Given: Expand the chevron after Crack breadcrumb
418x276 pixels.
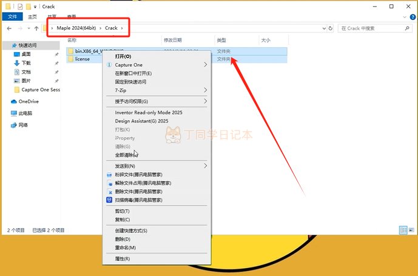Looking at the screenshot, I should click(x=122, y=28).
